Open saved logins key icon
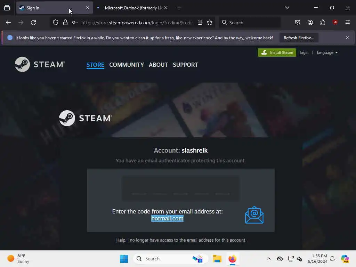 tap(75, 23)
